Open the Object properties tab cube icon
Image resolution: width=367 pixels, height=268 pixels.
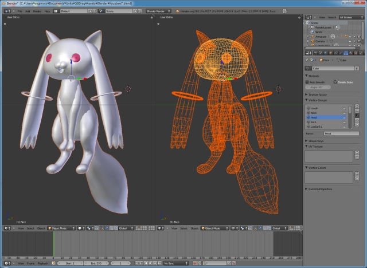(x=331, y=53)
